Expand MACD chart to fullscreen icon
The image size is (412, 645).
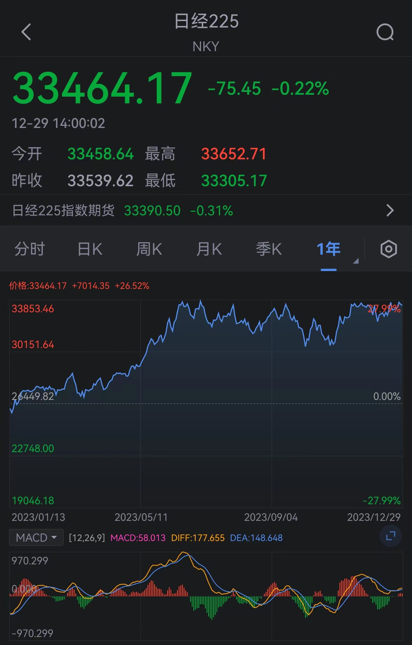pos(391,536)
